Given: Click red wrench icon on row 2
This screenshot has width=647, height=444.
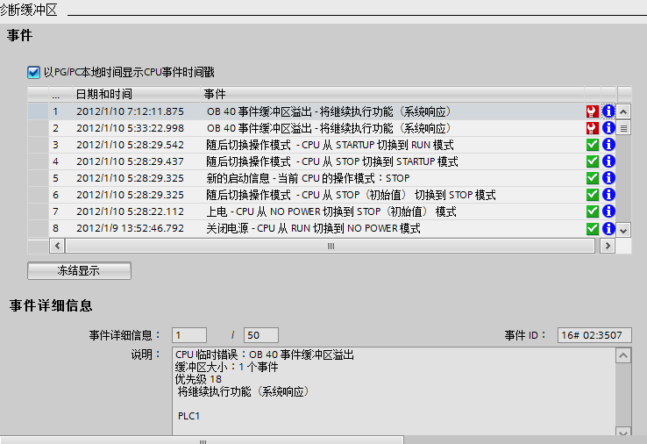Looking at the screenshot, I should [x=592, y=128].
